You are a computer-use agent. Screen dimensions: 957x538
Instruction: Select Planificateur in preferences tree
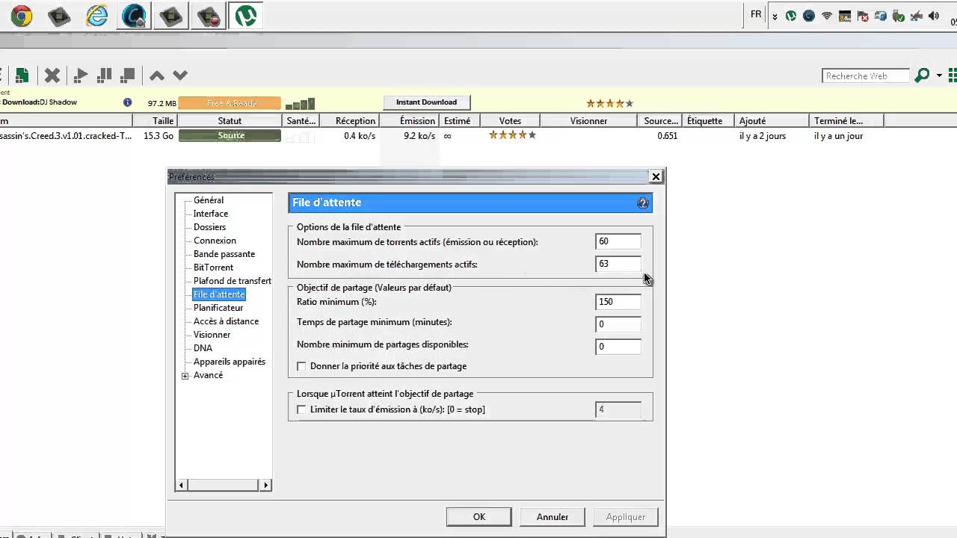(x=218, y=308)
